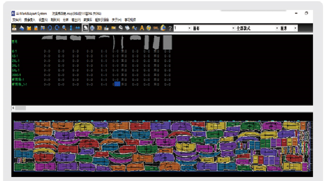Image resolution: width=327 pixels, height=181 pixels.
Task: Select the magnifier zoom tool
Action: click(x=64, y=28)
